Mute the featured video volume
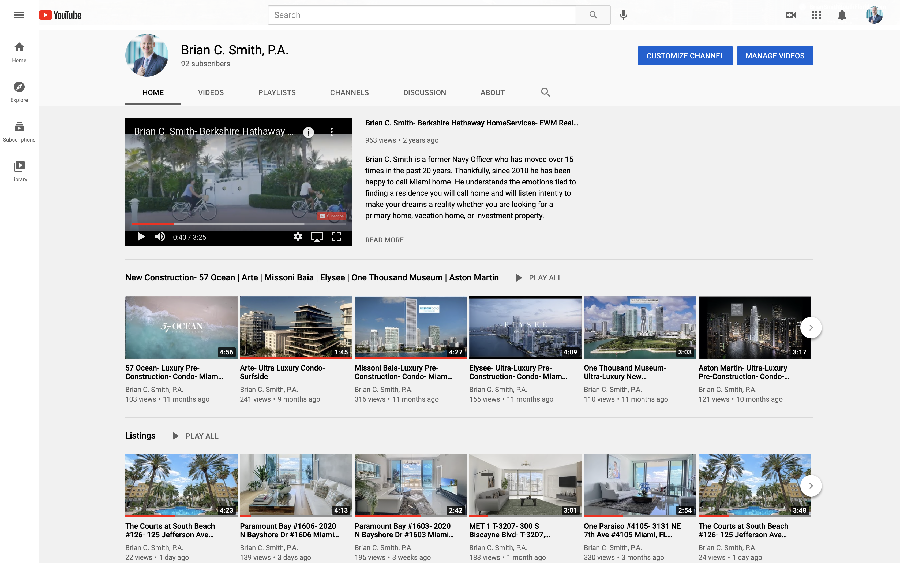 click(160, 237)
